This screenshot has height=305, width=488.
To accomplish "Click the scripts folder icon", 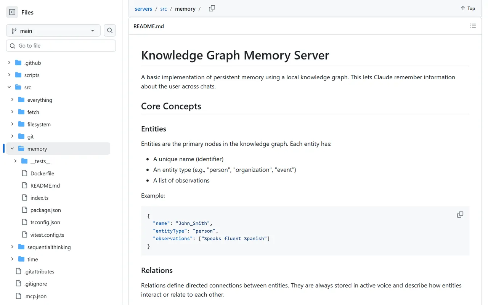I will 18,75.
